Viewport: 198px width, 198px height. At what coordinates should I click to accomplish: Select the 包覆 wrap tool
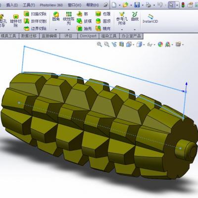tap(103, 14)
